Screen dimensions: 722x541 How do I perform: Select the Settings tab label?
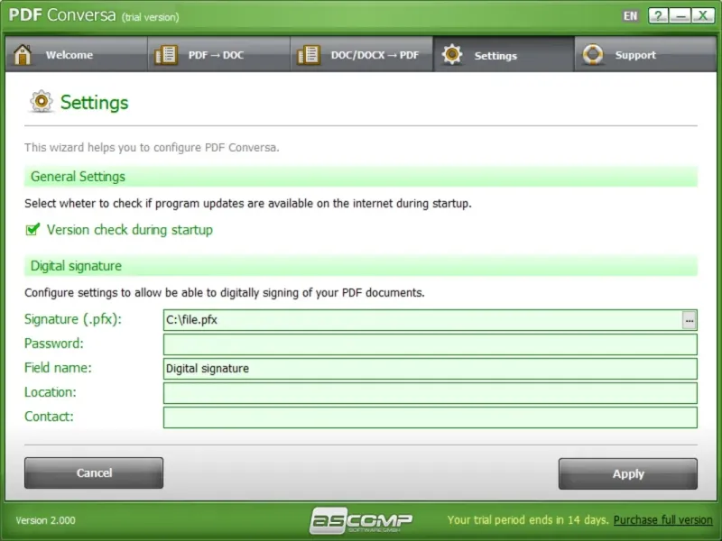click(495, 56)
